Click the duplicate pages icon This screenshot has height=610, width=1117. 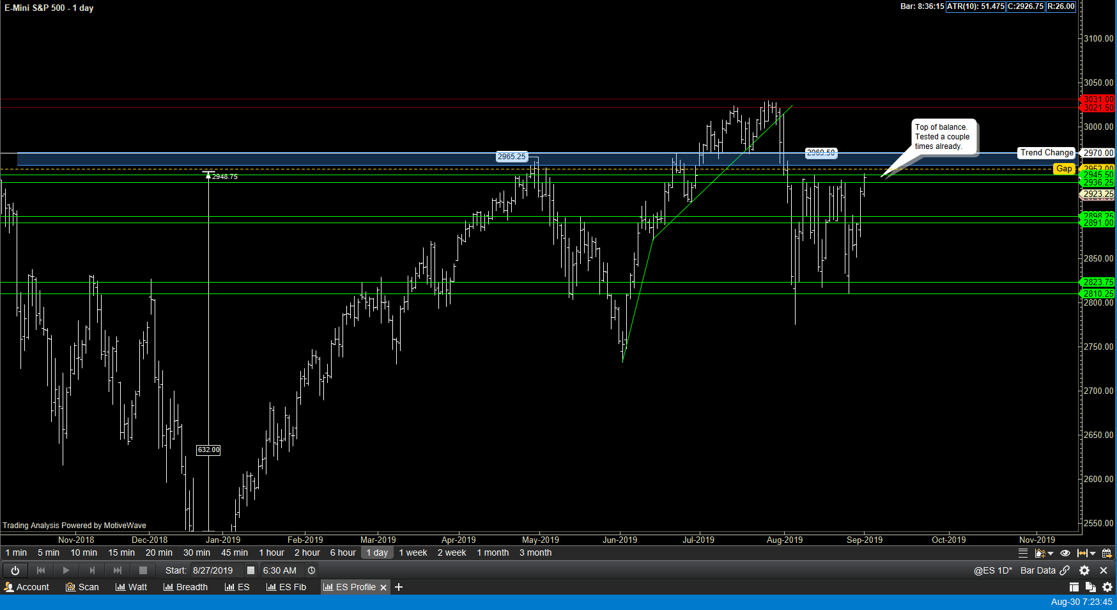pos(1091,587)
